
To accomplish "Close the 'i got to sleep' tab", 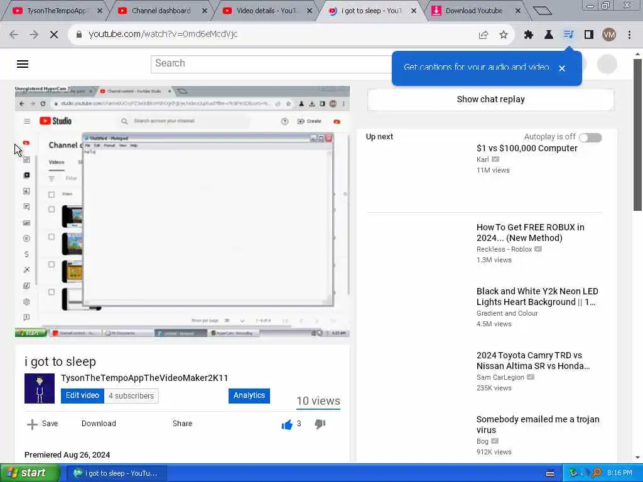I will 413,11.
